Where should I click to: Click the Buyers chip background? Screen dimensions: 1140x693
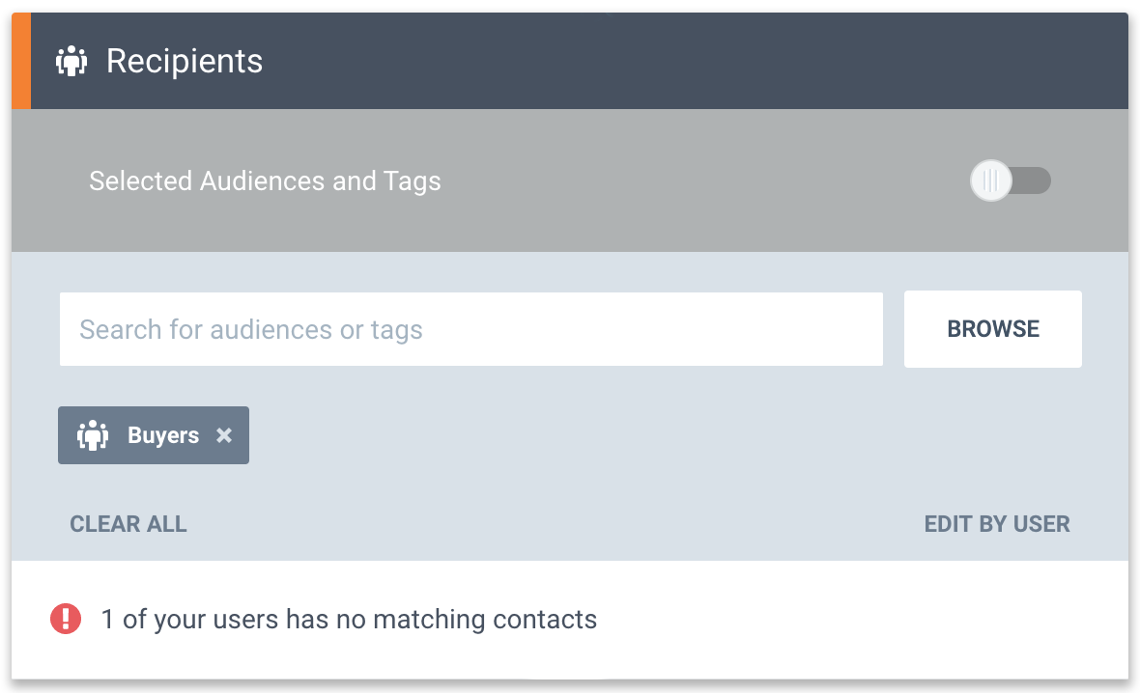pyautogui.click(x=154, y=435)
